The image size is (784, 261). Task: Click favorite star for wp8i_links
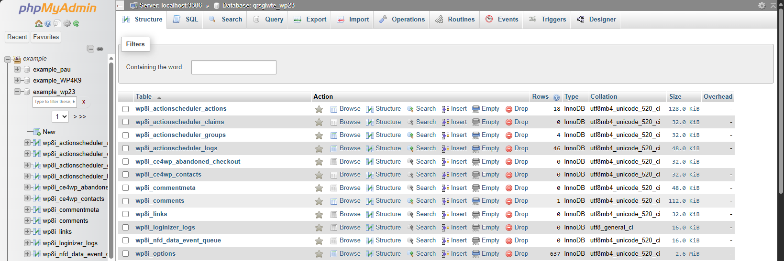coord(319,214)
